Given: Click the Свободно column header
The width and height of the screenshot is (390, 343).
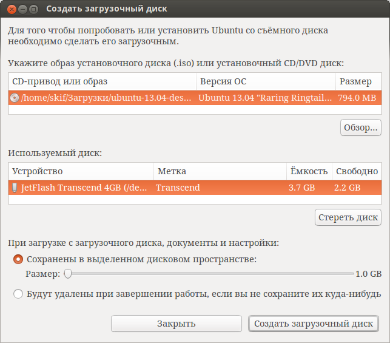Looking at the screenshot, I should click(357, 171).
